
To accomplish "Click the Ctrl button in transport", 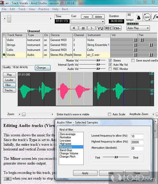I will click(x=117, y=28).
